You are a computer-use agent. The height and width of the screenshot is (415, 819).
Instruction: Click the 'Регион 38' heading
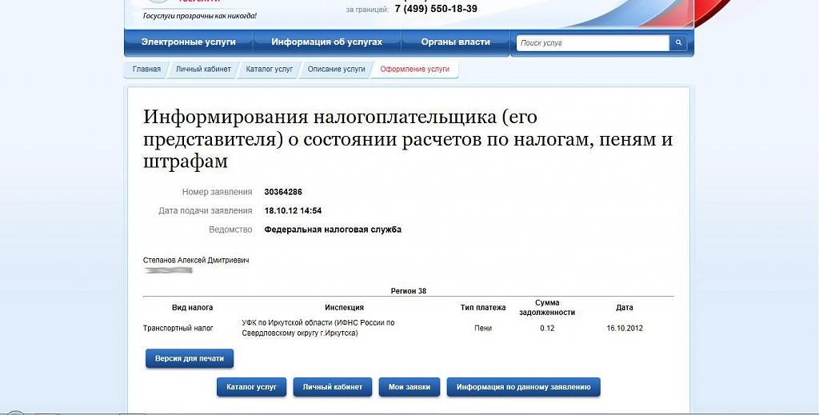[409, 291]
